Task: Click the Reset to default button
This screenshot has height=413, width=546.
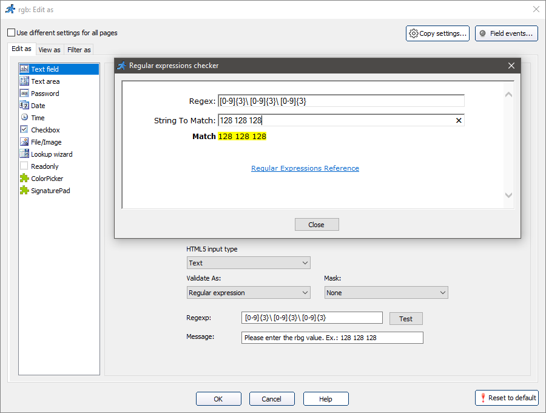Action: pyautogui.click(x=507, y=398)
